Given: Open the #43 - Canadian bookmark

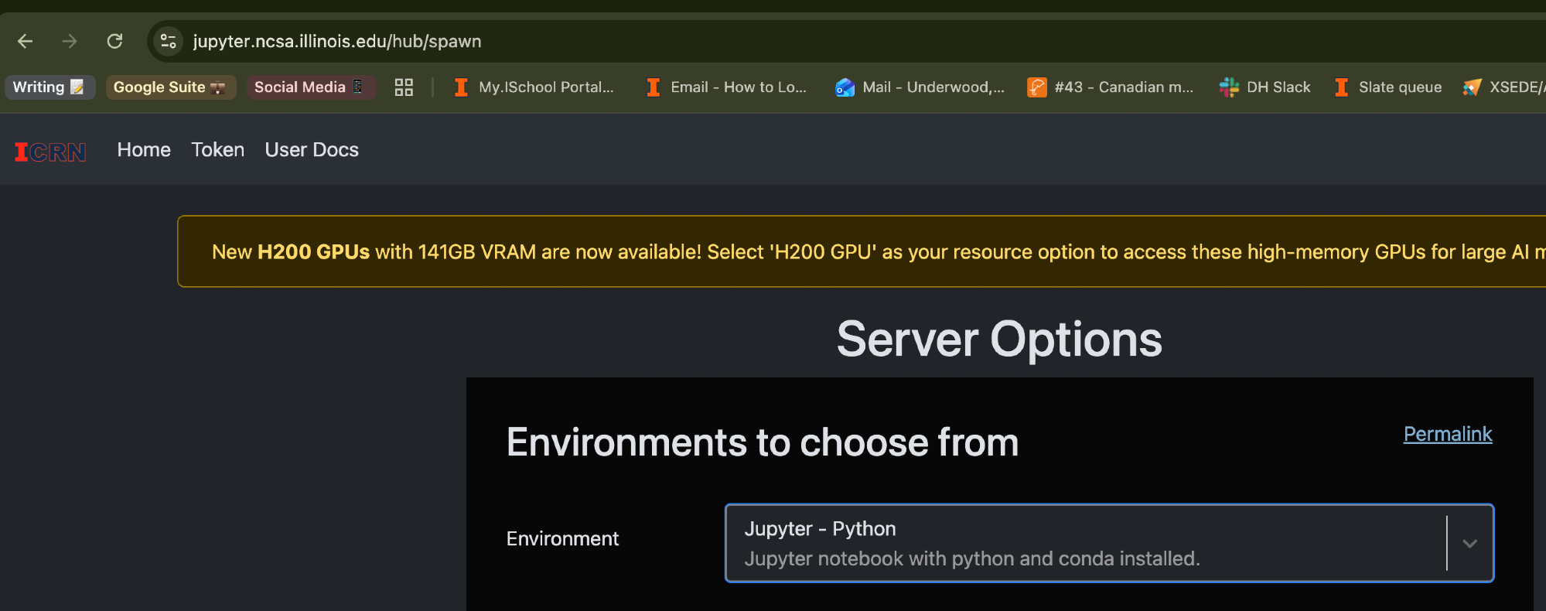Looking at the screenshot, I should [x=1111, y=87].
